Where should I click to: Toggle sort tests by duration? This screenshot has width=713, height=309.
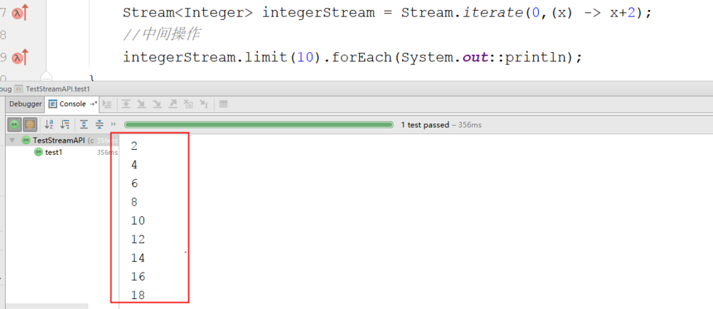(65, 124)
